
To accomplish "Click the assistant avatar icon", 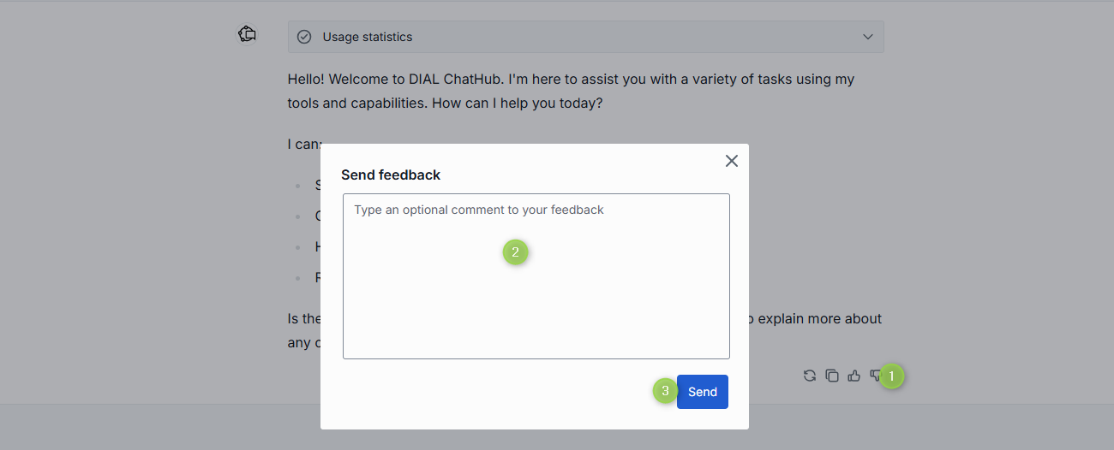I will tap(247, 34).
